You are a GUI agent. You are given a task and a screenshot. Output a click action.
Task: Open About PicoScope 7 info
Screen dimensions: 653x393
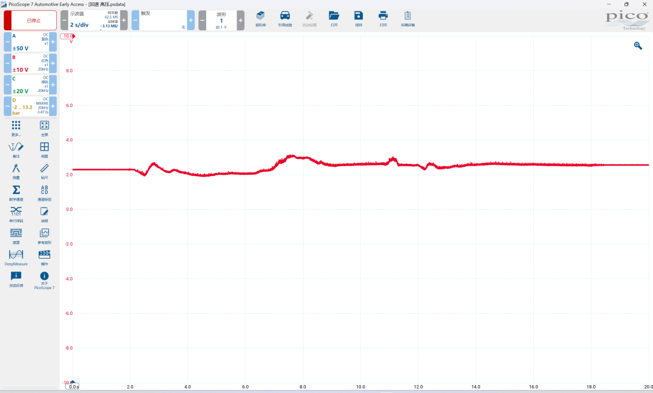[44, 280]
